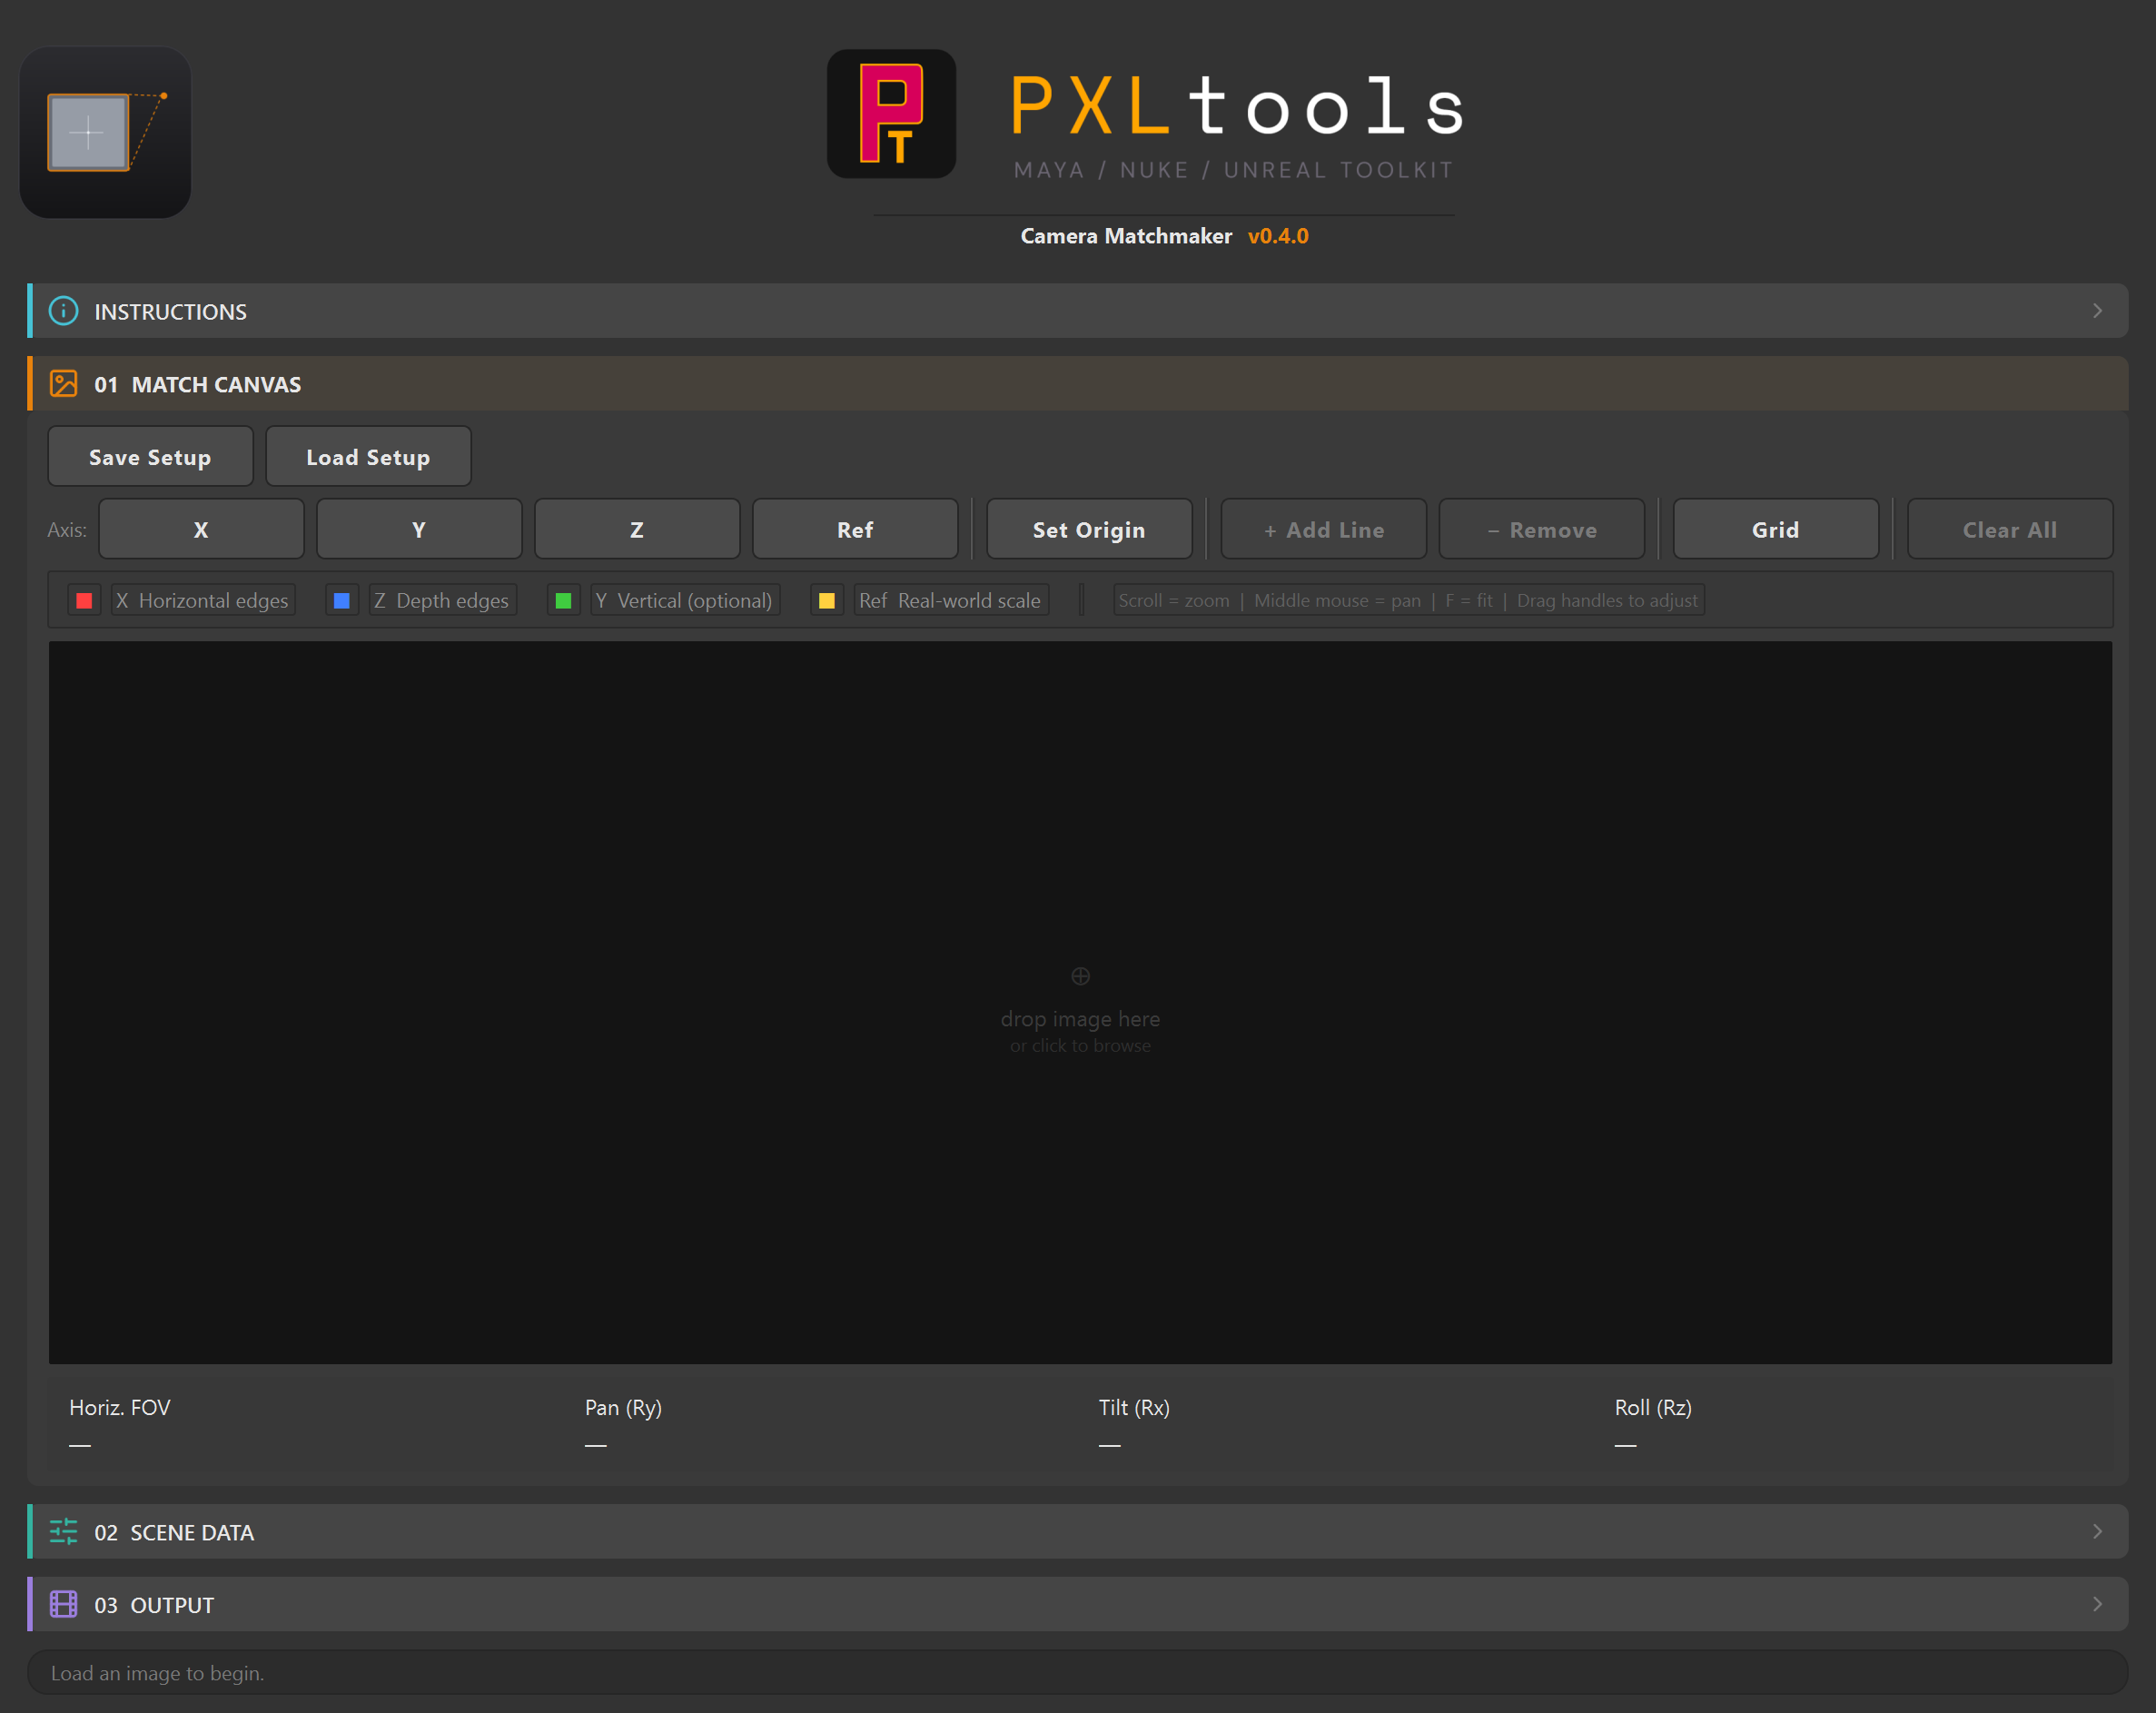Click the blue Z color swatch
Image resolution: width=2156 pixels, height=1713 pixels.
pyautogui.click(x=342, y=600)
